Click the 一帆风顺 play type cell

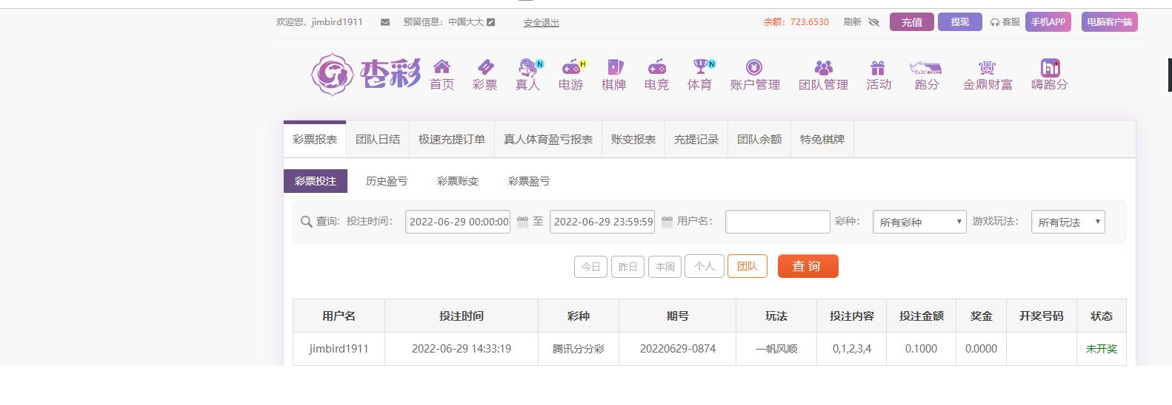pos(776,349)
